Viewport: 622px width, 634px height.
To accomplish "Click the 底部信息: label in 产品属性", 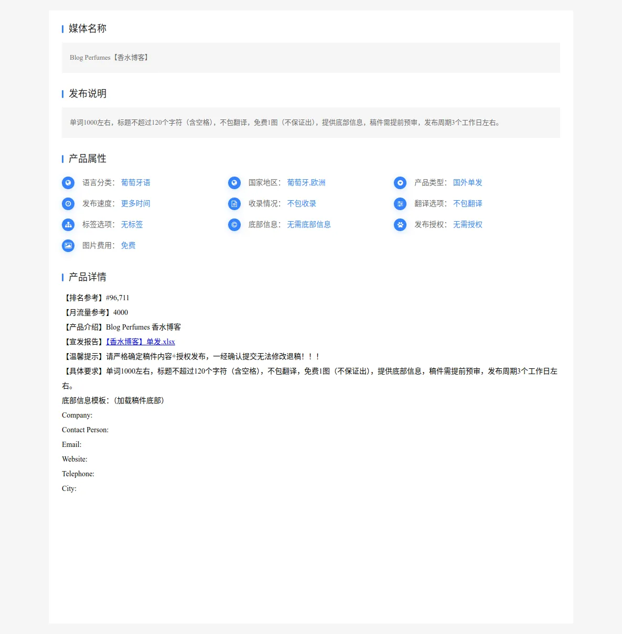I will pos(265,224).
